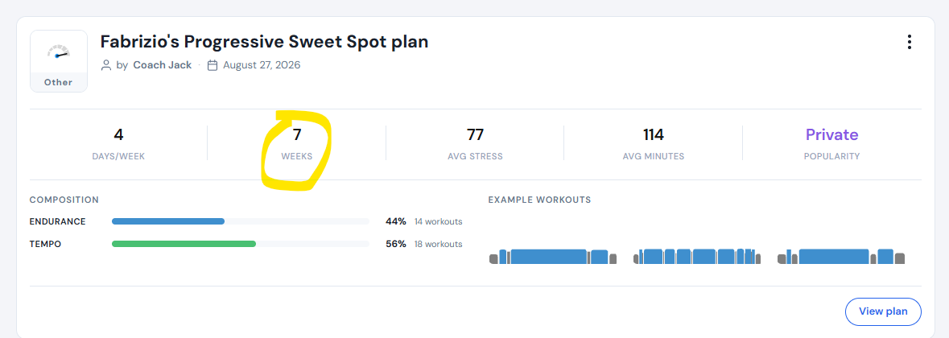
Task: Click the green Tempo composition bar
Action: click(184, 245)
